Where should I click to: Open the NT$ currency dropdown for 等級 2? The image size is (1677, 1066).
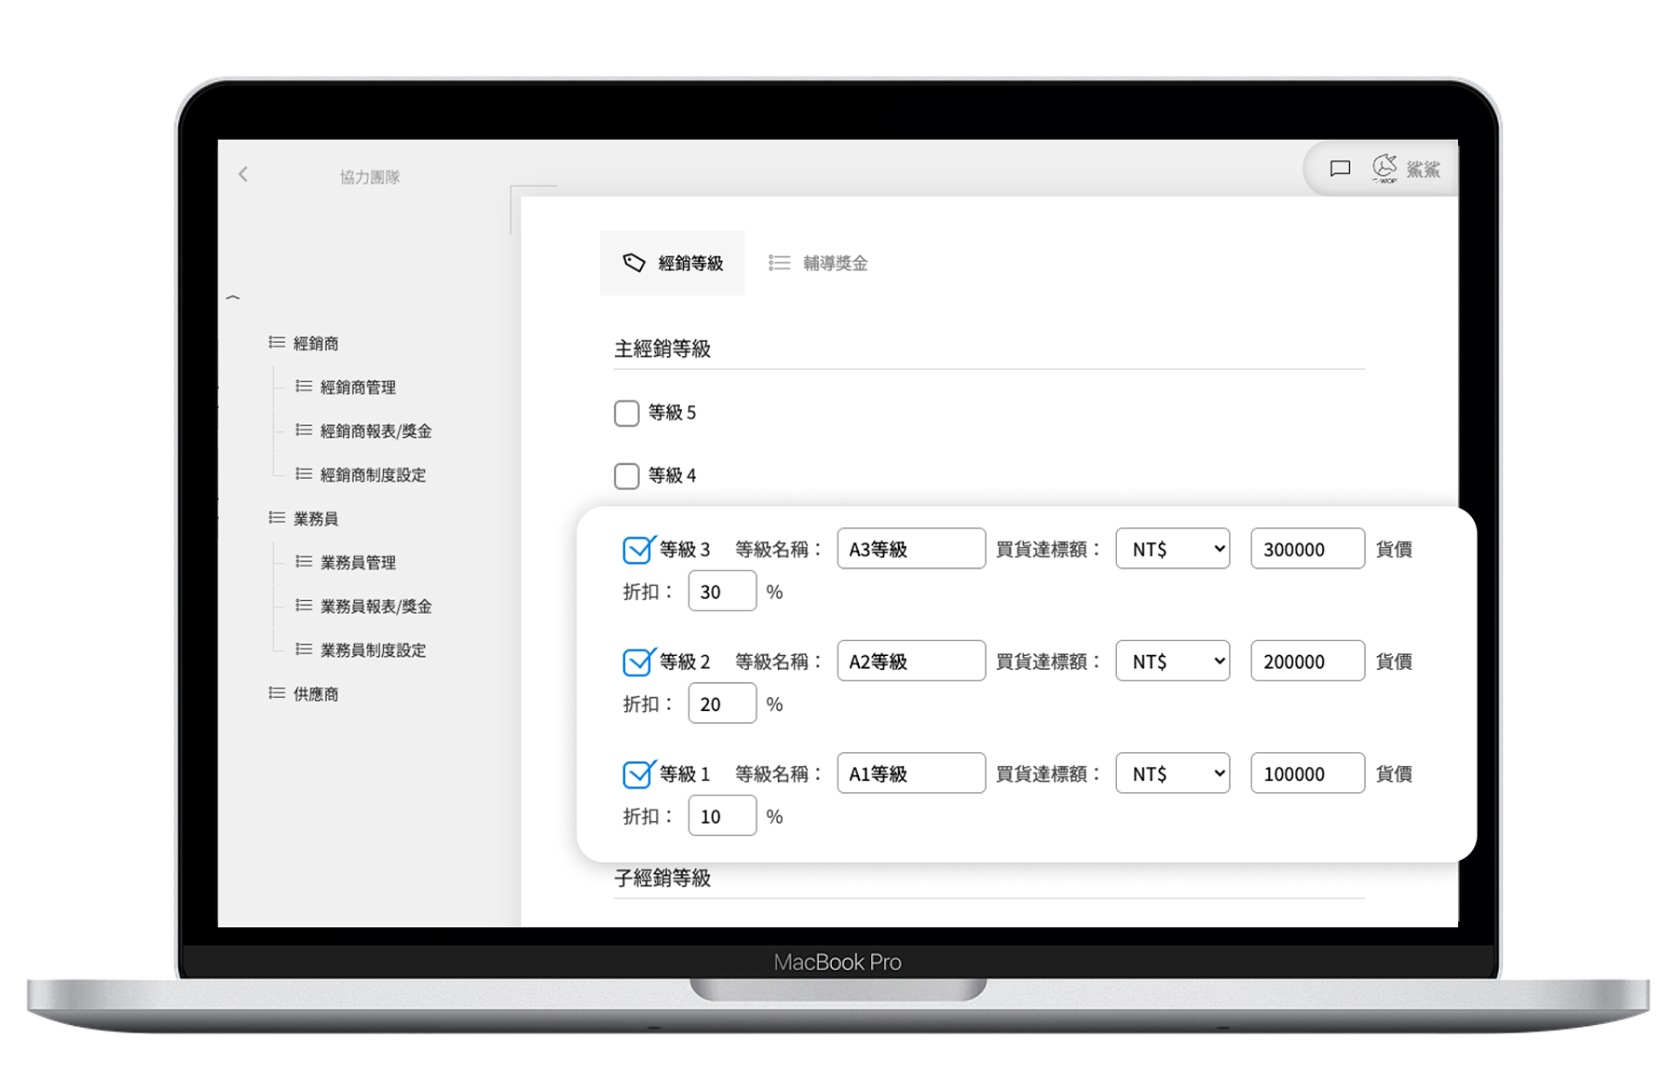point(1172,661)
